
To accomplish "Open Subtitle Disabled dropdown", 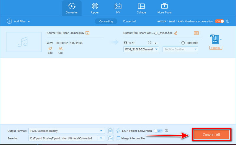I will point(180,49).
